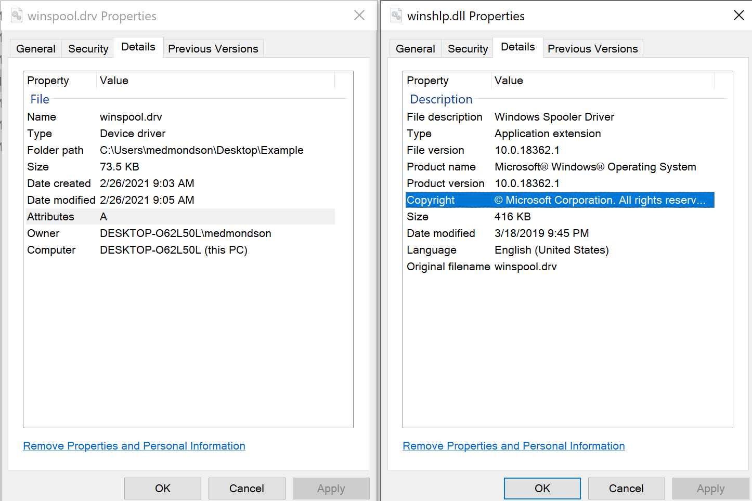
Task: Select the File description row
Action: pyautogui.click(x=560, y=117)
